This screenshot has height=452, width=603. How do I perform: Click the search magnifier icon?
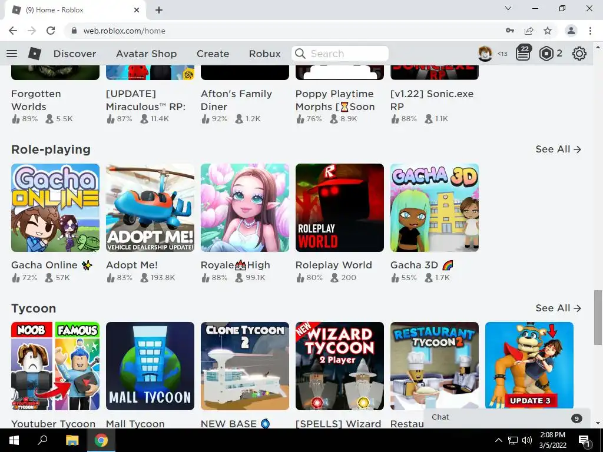tap(300, 54)
